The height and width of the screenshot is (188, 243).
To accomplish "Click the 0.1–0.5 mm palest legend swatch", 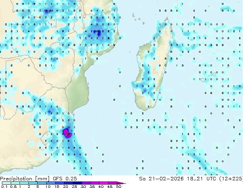I will (7, 183).
